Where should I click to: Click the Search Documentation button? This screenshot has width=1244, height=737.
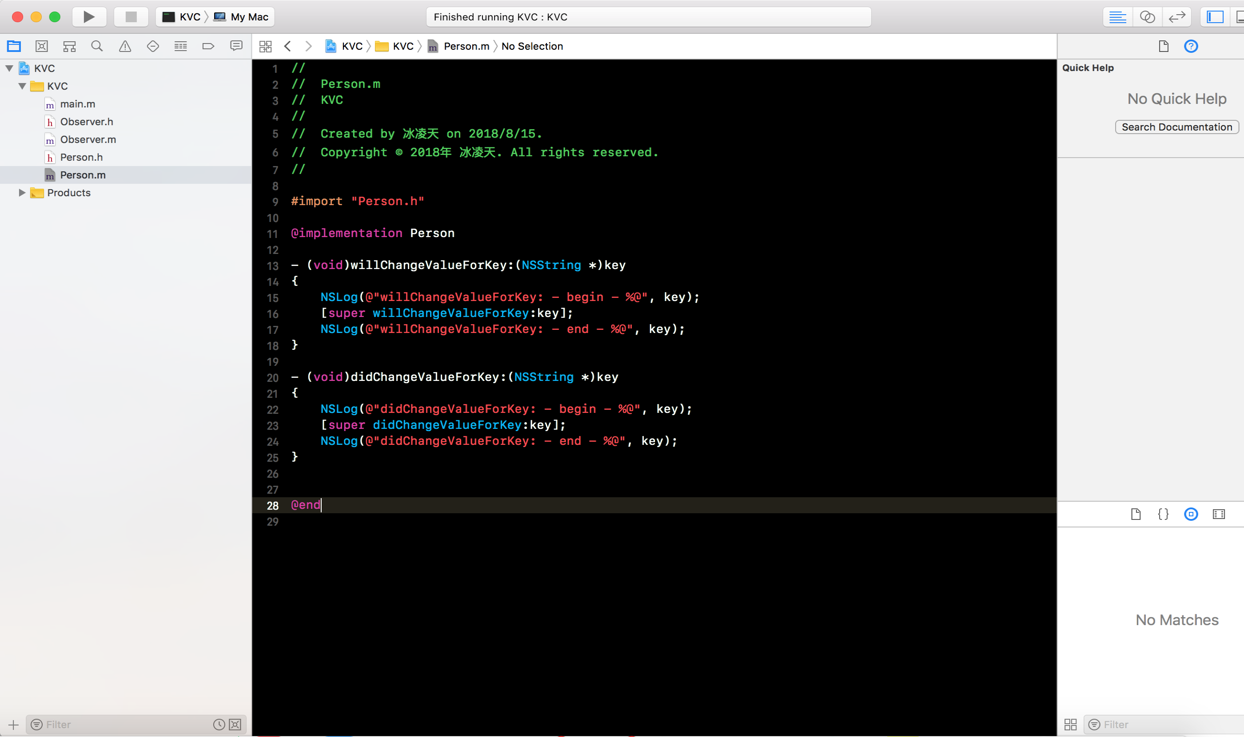[1176, 127]
